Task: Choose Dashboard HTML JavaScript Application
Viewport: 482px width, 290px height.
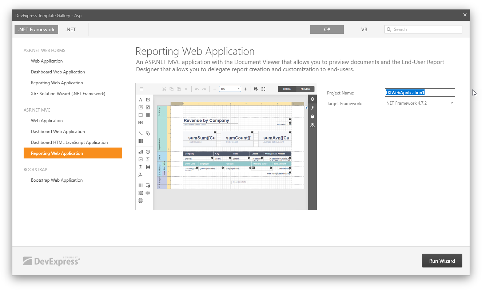Action: [x=69, y=142]
